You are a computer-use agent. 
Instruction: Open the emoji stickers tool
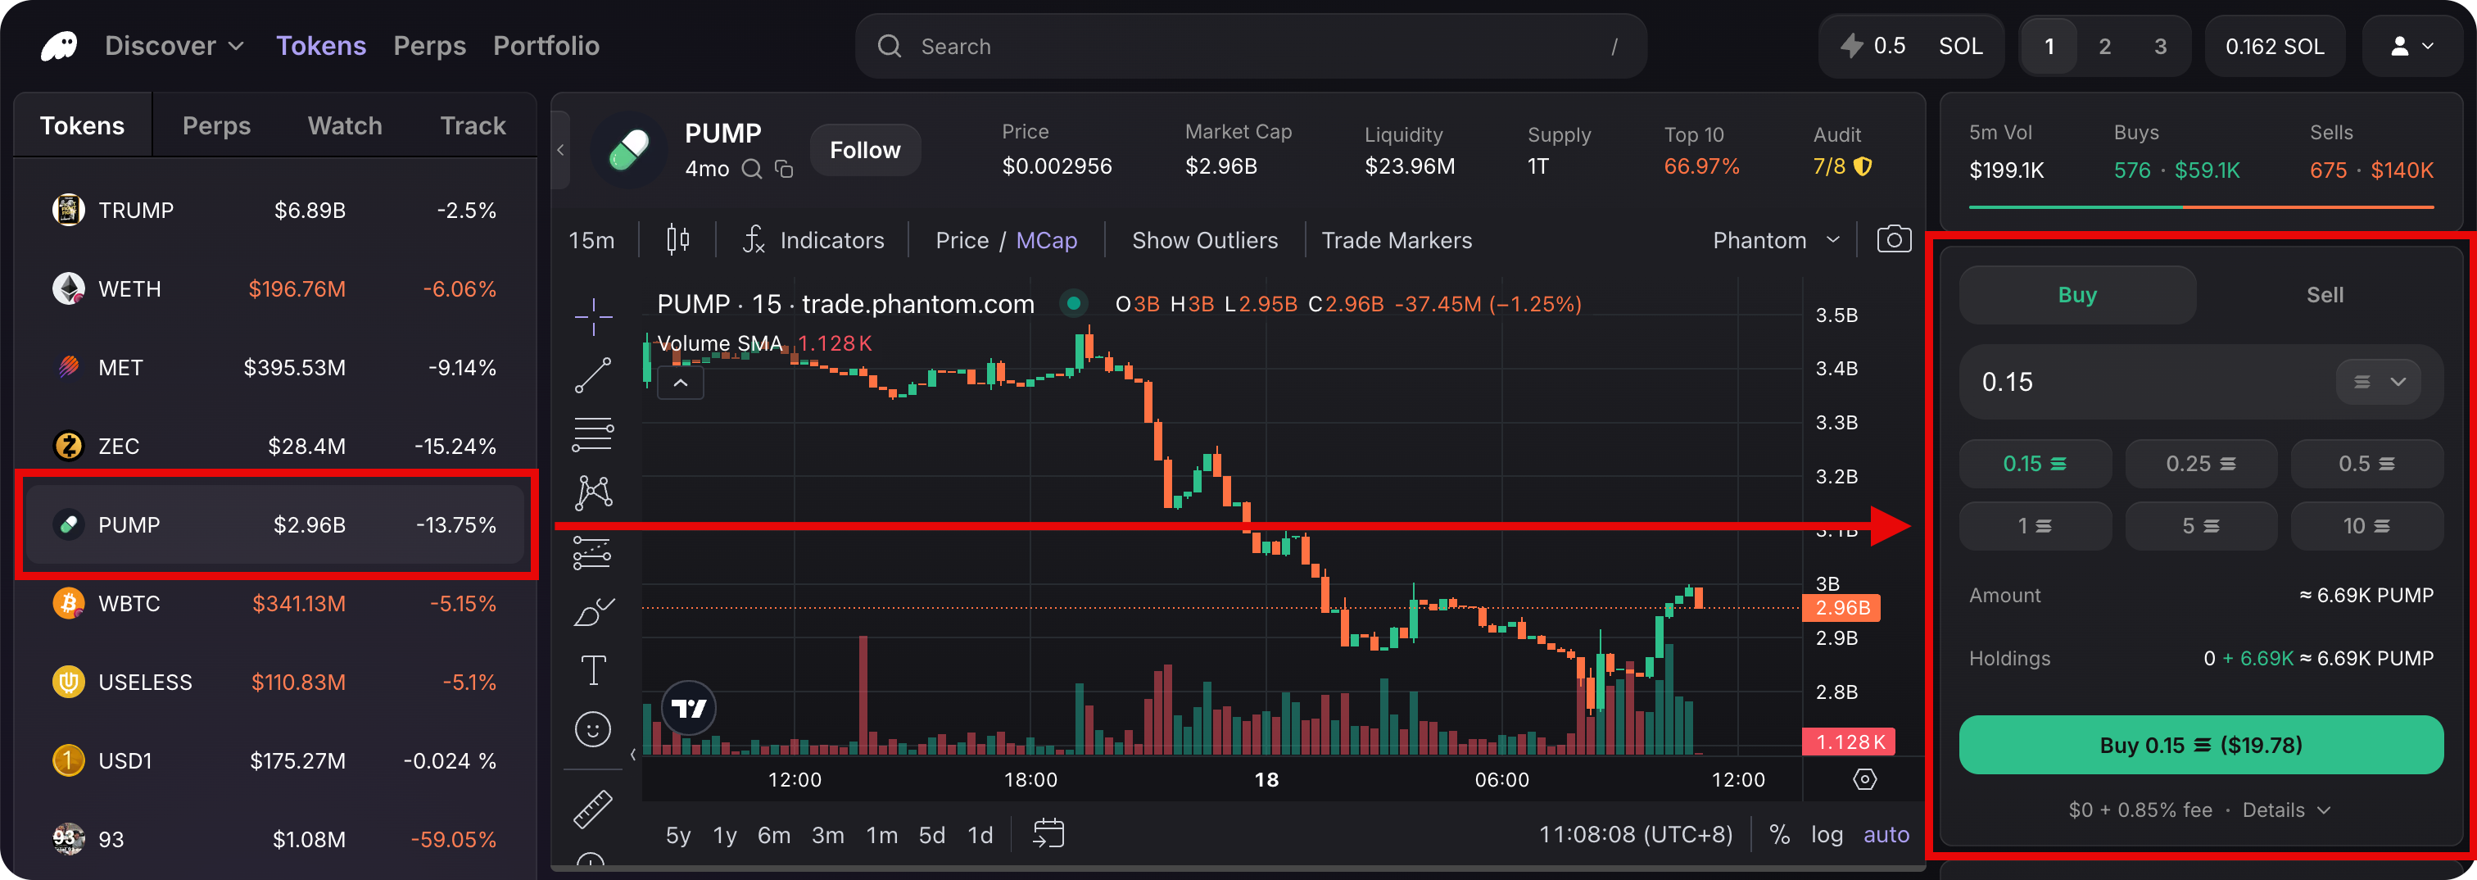coord(593,729)
